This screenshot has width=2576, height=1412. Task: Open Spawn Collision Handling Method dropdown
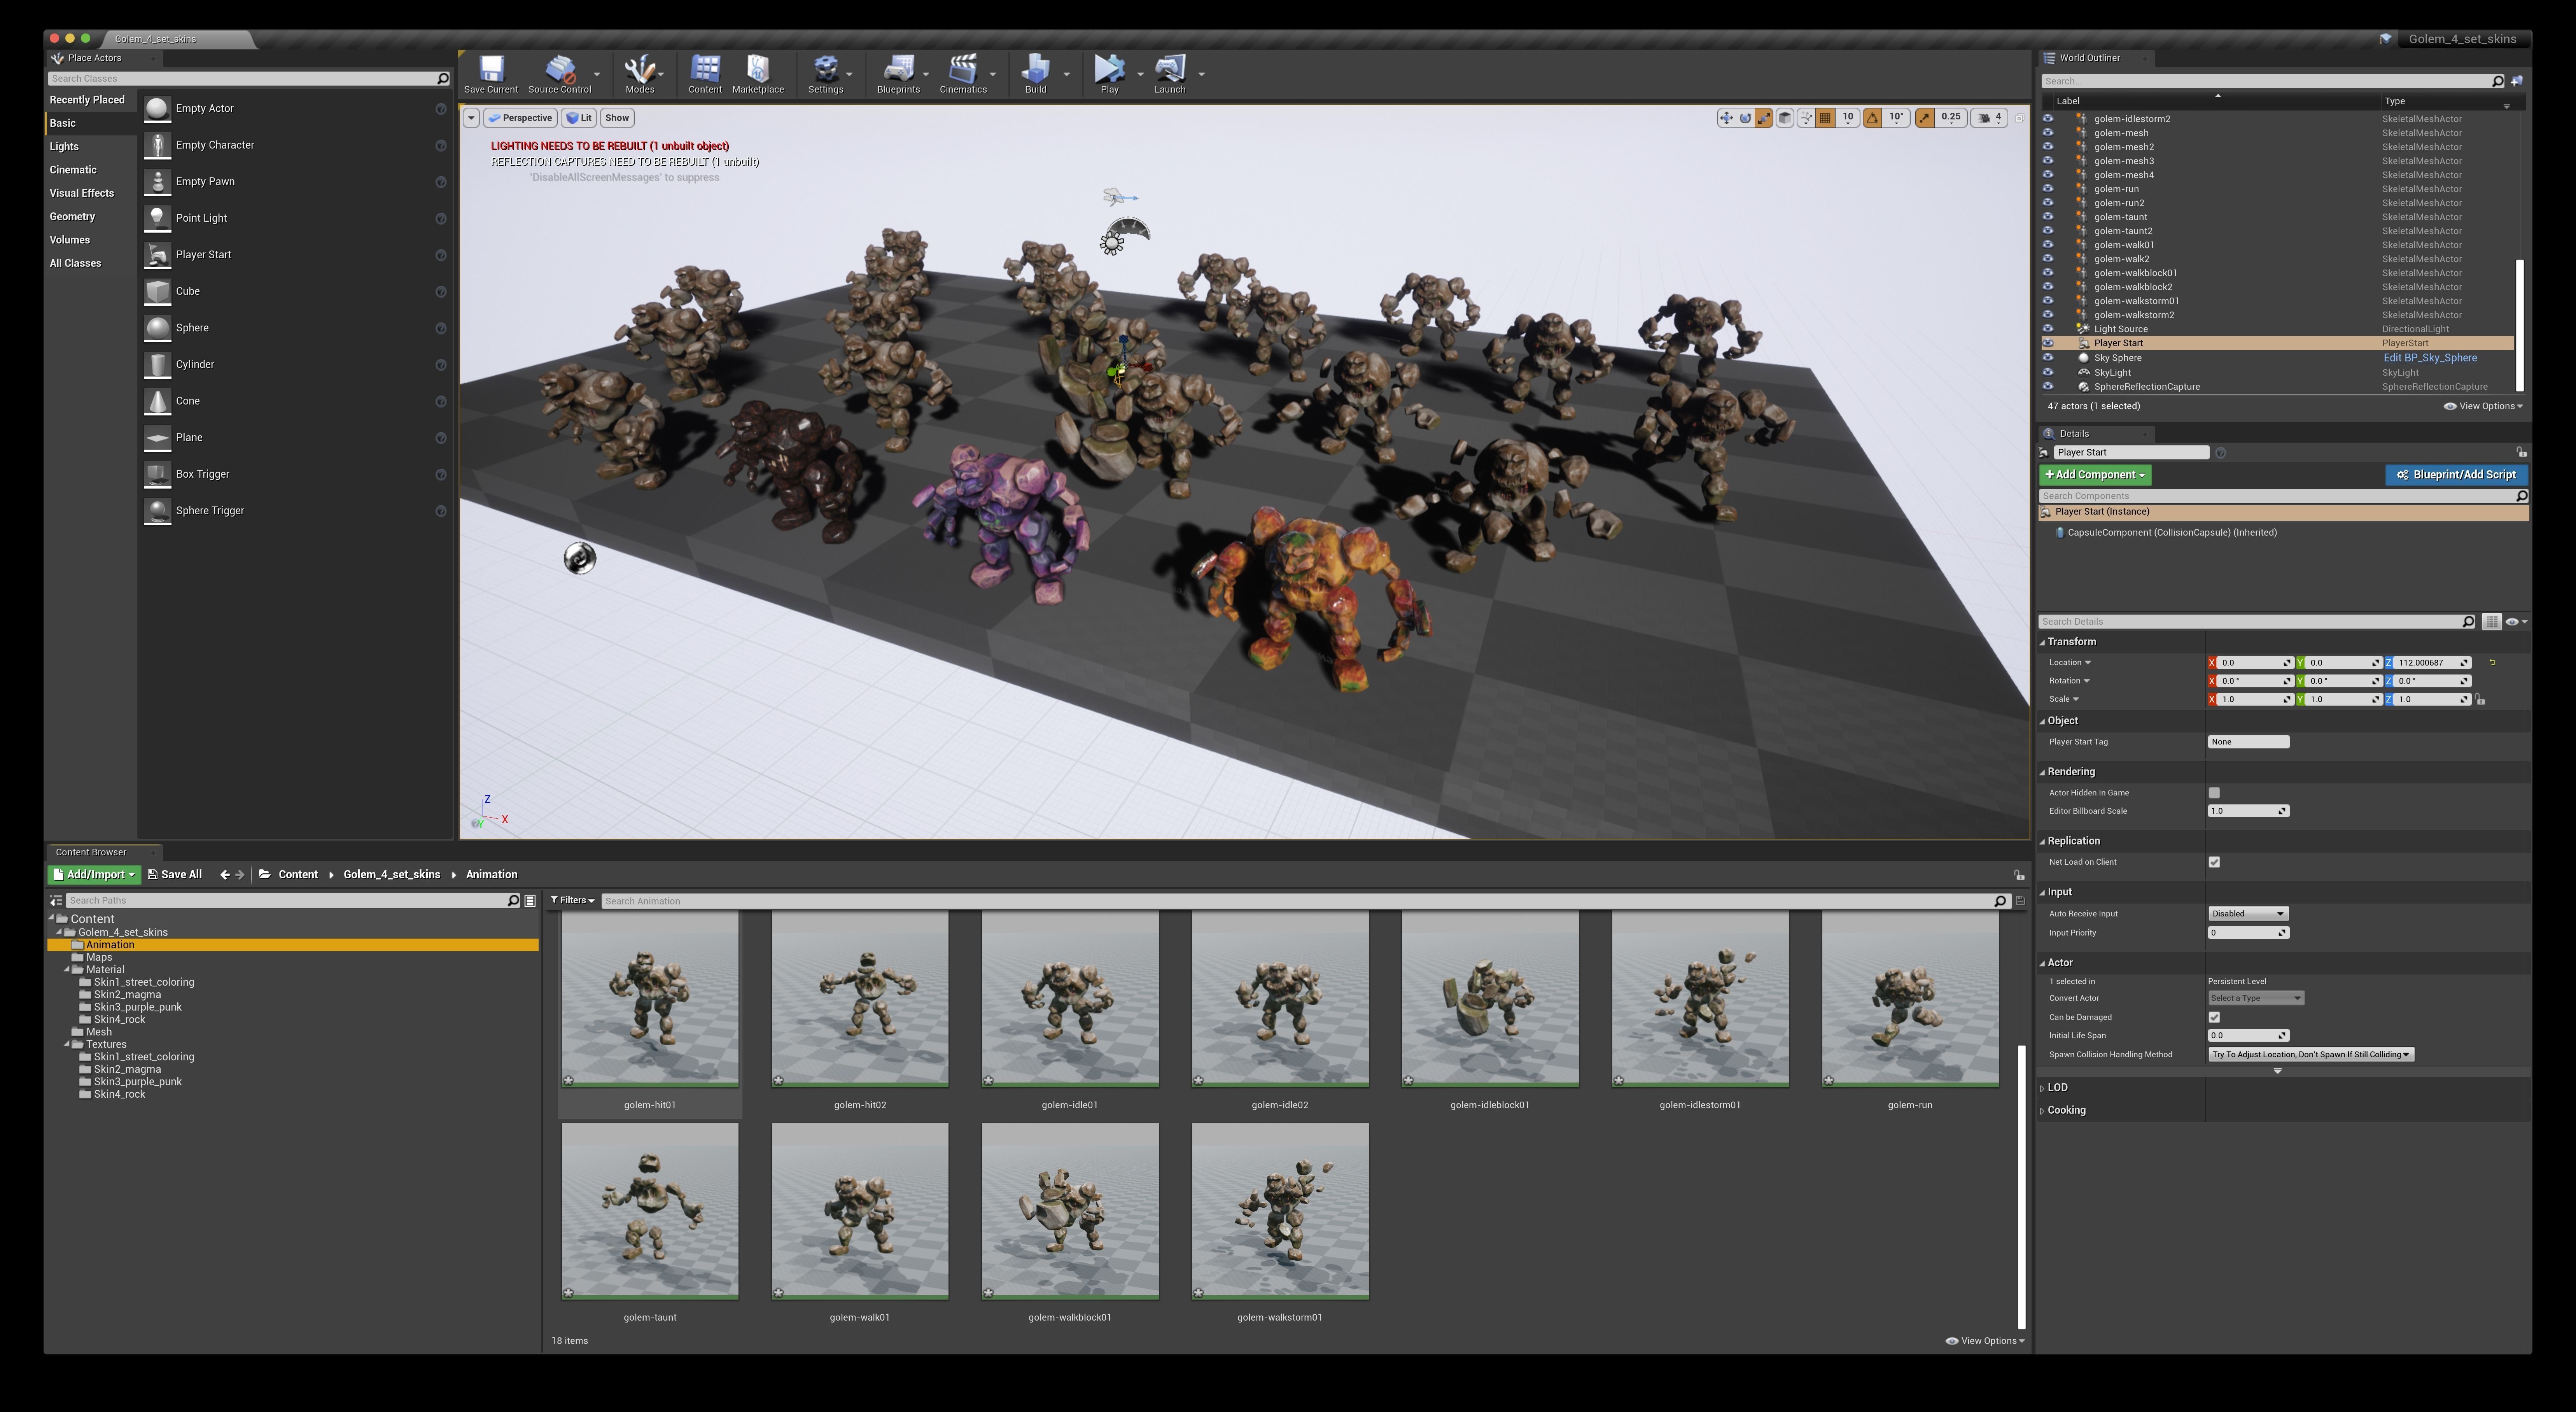click(x=2311, y=1055)
